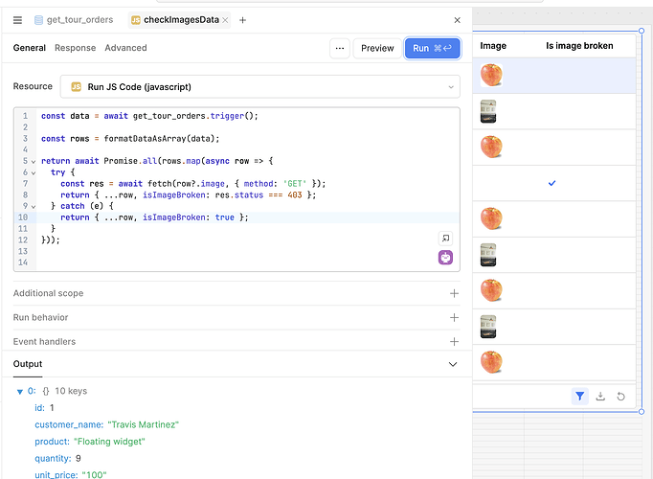
Task: Click the Image column header
Action: [493, 46]
